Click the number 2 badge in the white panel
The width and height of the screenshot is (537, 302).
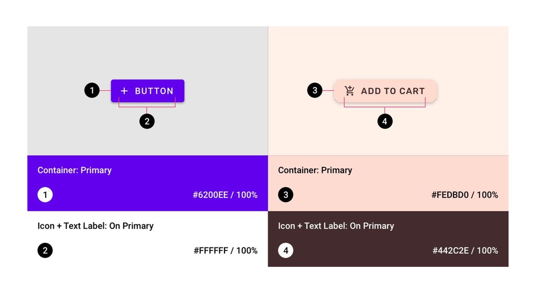click(x=45, y=250)
